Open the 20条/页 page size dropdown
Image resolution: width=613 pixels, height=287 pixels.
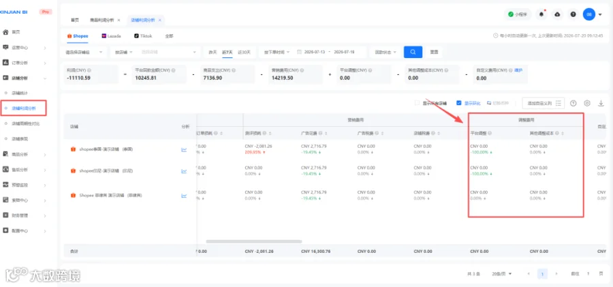tap(502, 273)
